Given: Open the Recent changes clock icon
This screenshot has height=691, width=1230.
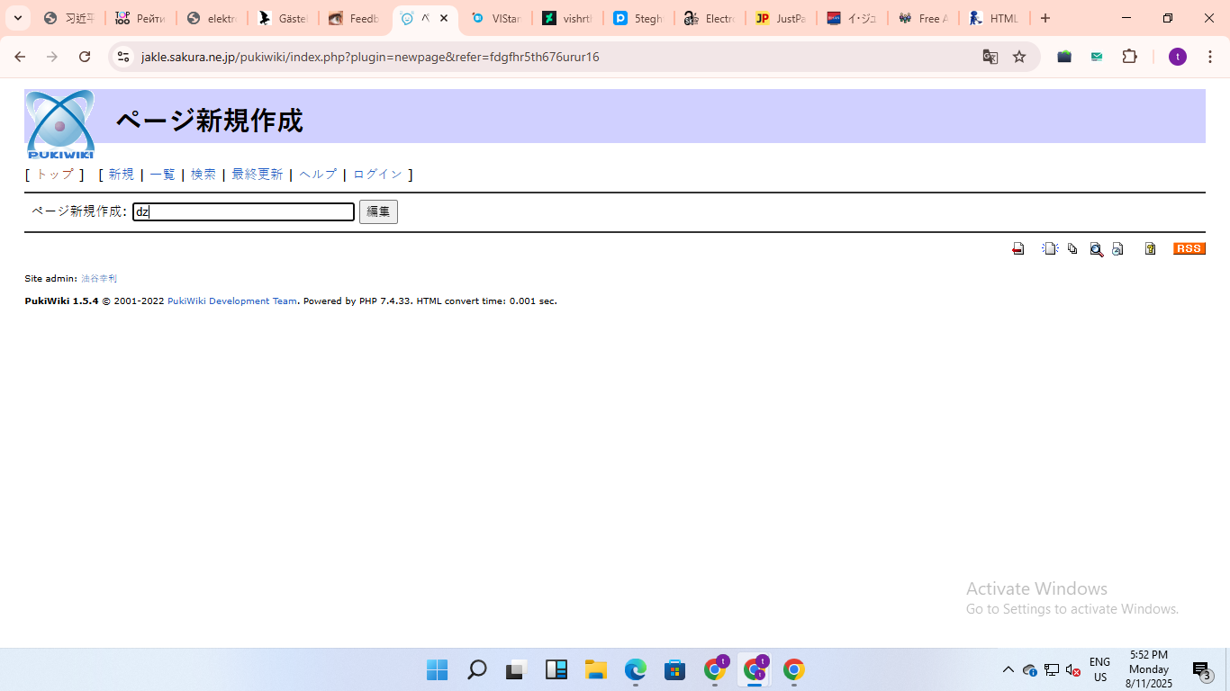Looking at the screenshot, I should (1117, 249).
